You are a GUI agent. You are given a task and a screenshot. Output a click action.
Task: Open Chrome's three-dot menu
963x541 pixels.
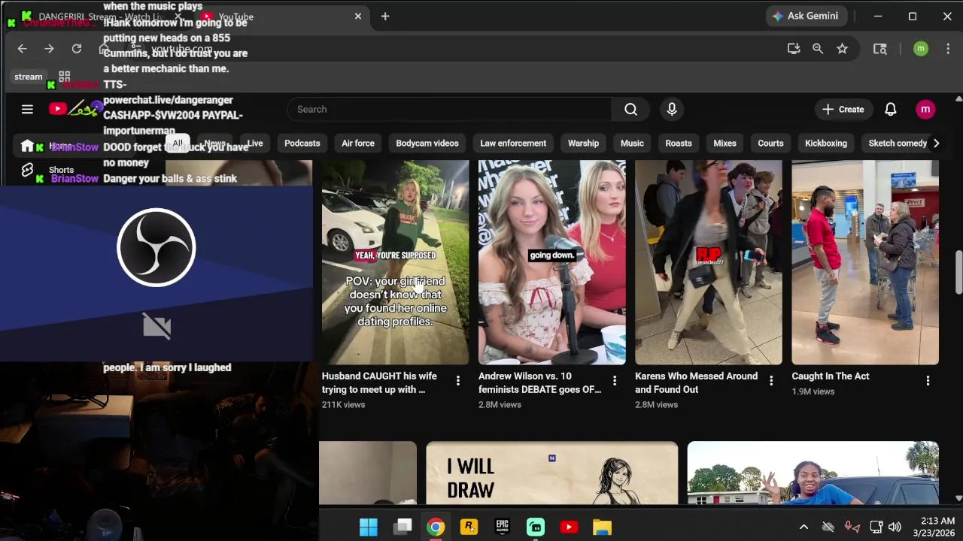pyautogui.click(x=947, y=49)
